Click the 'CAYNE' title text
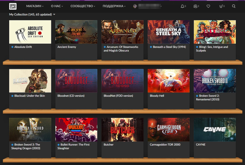This screenshot has width=245, height=165. tap(200, 145)
